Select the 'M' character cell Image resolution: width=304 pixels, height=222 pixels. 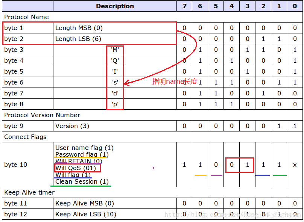tap(115, 50)
